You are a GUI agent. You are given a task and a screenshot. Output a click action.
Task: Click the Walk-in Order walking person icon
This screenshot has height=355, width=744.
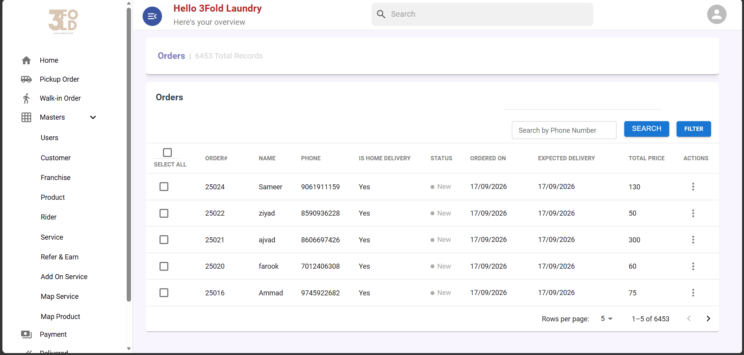pyautogui.click(x=26, y=98)
